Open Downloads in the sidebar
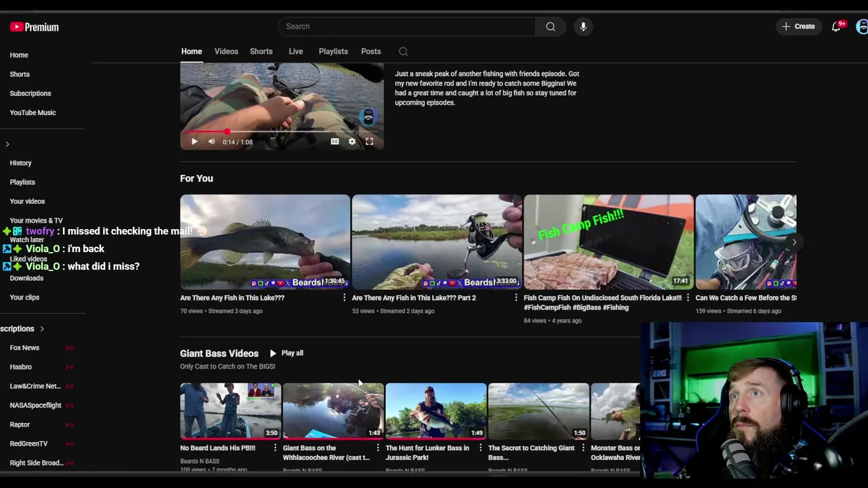 (x=26, y=278)
